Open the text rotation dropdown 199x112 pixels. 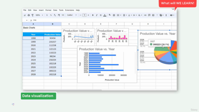click(140, 15)
